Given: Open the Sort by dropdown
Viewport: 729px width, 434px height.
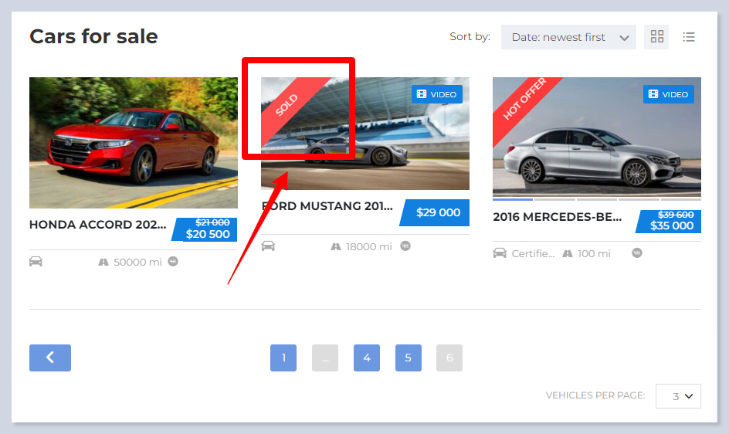Looking at the screenshot, I should click(568, 37).
